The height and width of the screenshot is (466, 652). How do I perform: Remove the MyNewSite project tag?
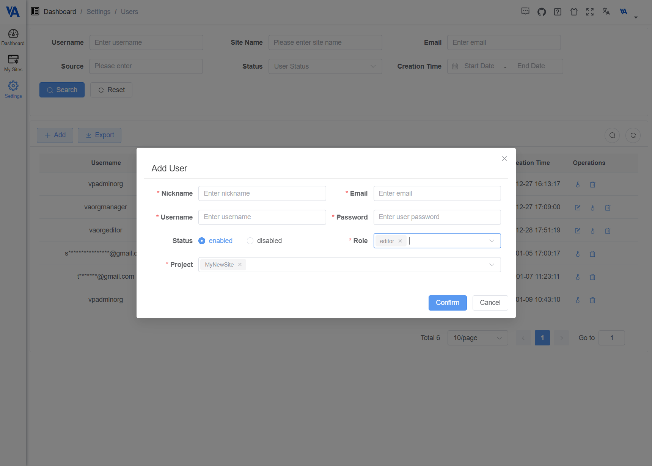[240, 265]
